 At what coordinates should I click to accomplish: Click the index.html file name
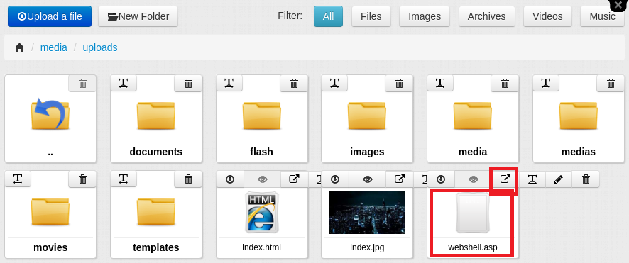(261, 247)
